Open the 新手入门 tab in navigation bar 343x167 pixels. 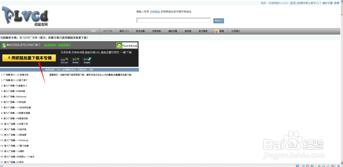[124, 31]
